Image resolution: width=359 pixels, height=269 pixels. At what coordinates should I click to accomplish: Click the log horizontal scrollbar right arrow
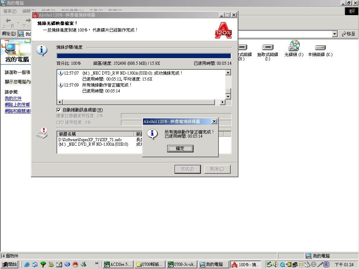[x=222, y=102]
